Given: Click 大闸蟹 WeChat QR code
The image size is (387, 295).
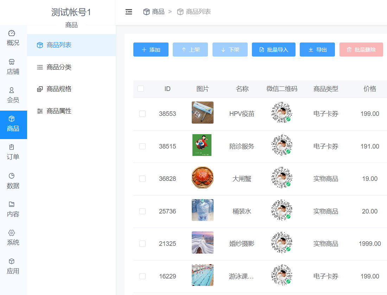Looking at the screenshot, I should coord(281,177).
